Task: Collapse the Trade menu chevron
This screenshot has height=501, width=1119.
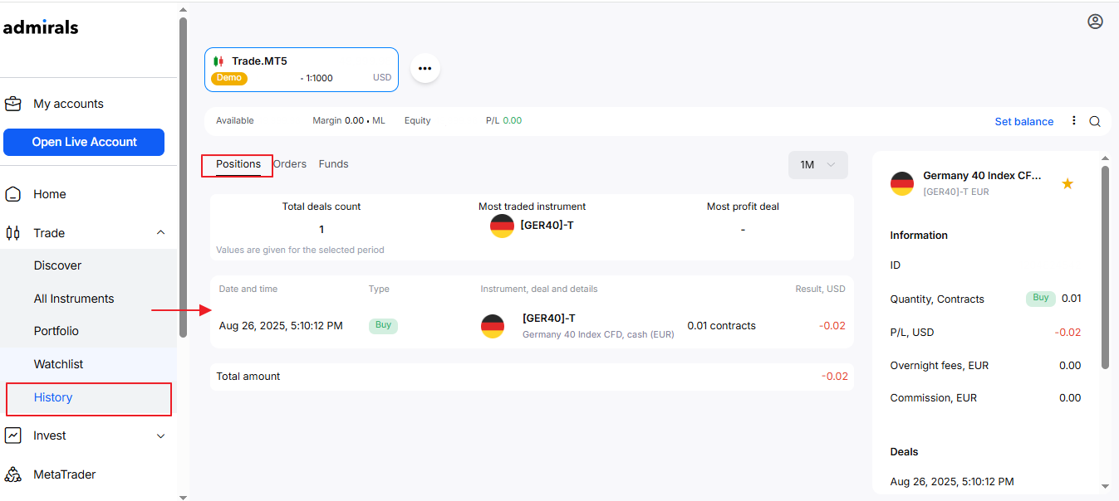Action: click(x=161, y=233)
